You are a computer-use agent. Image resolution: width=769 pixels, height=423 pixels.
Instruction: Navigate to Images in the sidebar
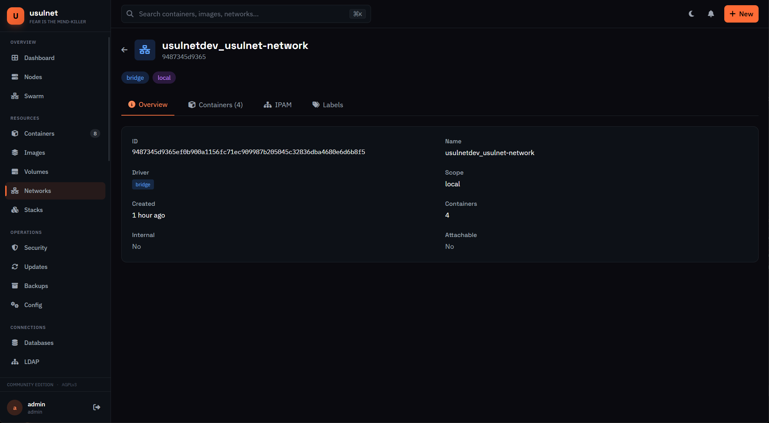(35, 152)
